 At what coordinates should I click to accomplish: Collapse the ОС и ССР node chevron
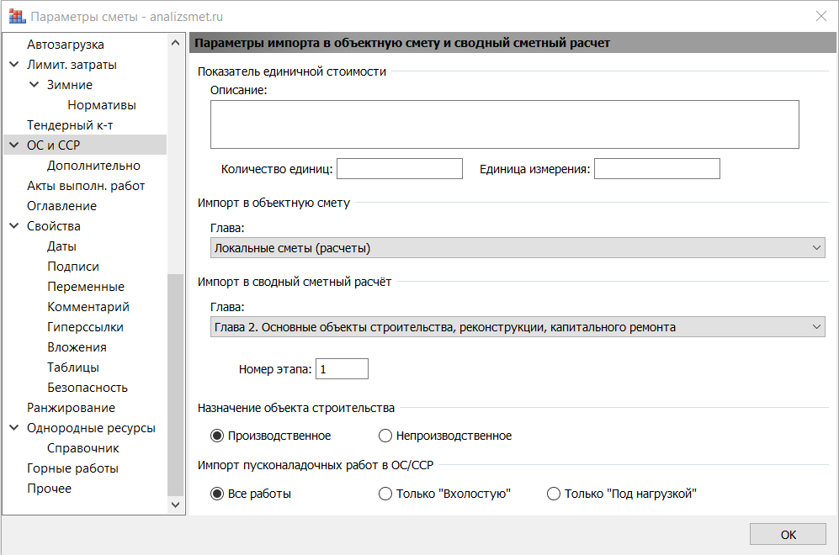pyautogui.click(x=14, y=145)
